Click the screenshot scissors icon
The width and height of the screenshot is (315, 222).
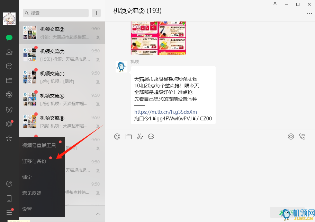(140, 136)
